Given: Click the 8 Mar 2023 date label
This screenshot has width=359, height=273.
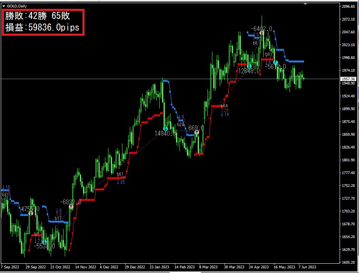Looking at the screenshot, I should click(x=208, y=267).
